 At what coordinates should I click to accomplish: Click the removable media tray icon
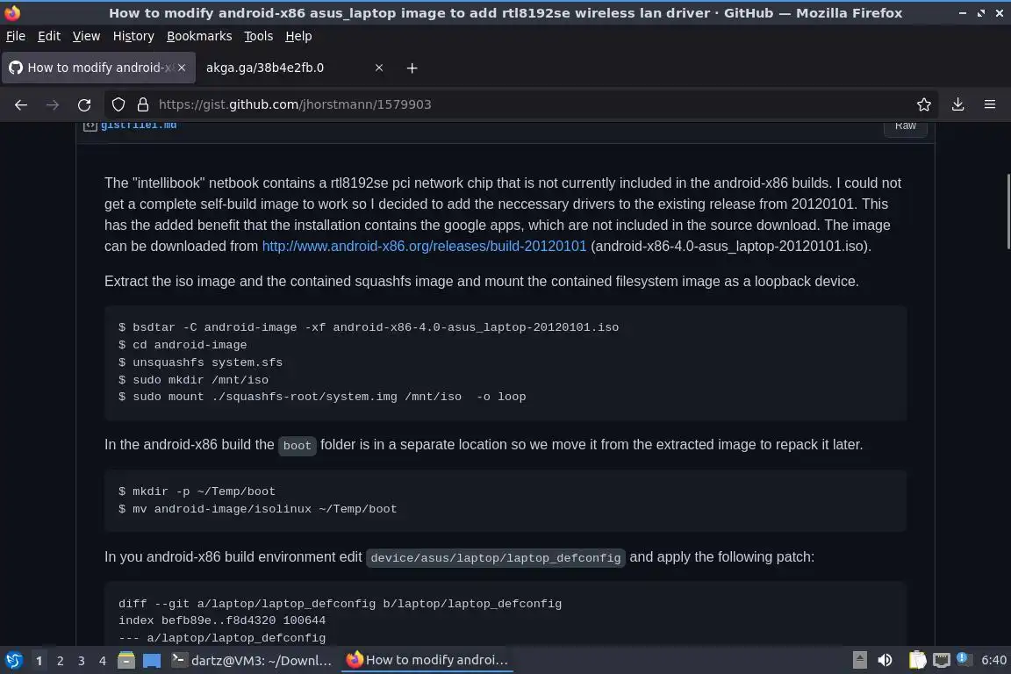click(x=859, y=660)
